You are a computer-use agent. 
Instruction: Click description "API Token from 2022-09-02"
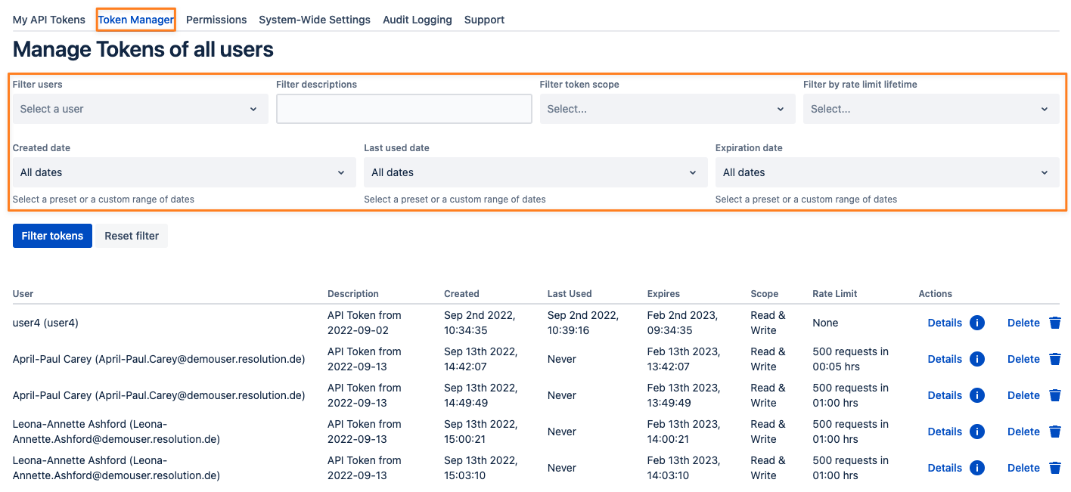(x=365, y=323)
